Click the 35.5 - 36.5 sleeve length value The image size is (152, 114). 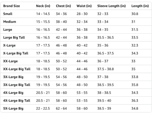(105, 37)
